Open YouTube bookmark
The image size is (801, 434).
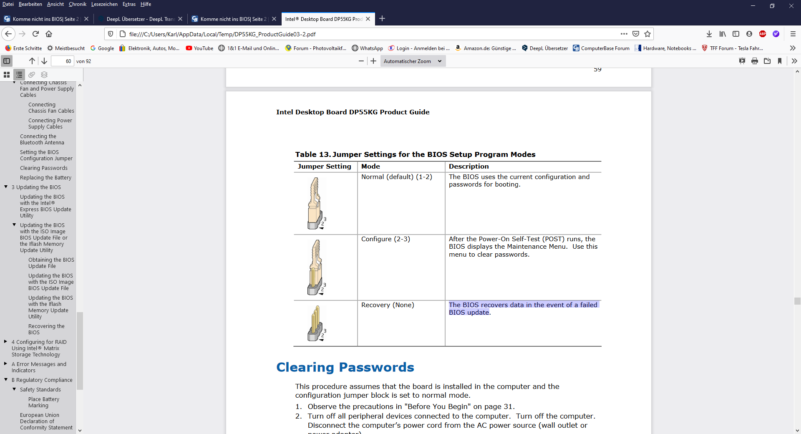coord(199,48)
